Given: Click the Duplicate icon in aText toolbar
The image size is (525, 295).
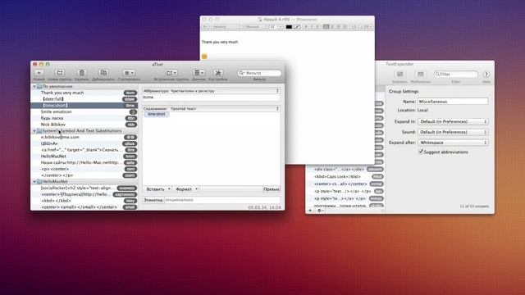Looking at the screenshot, I should click(x=103, y=73).
